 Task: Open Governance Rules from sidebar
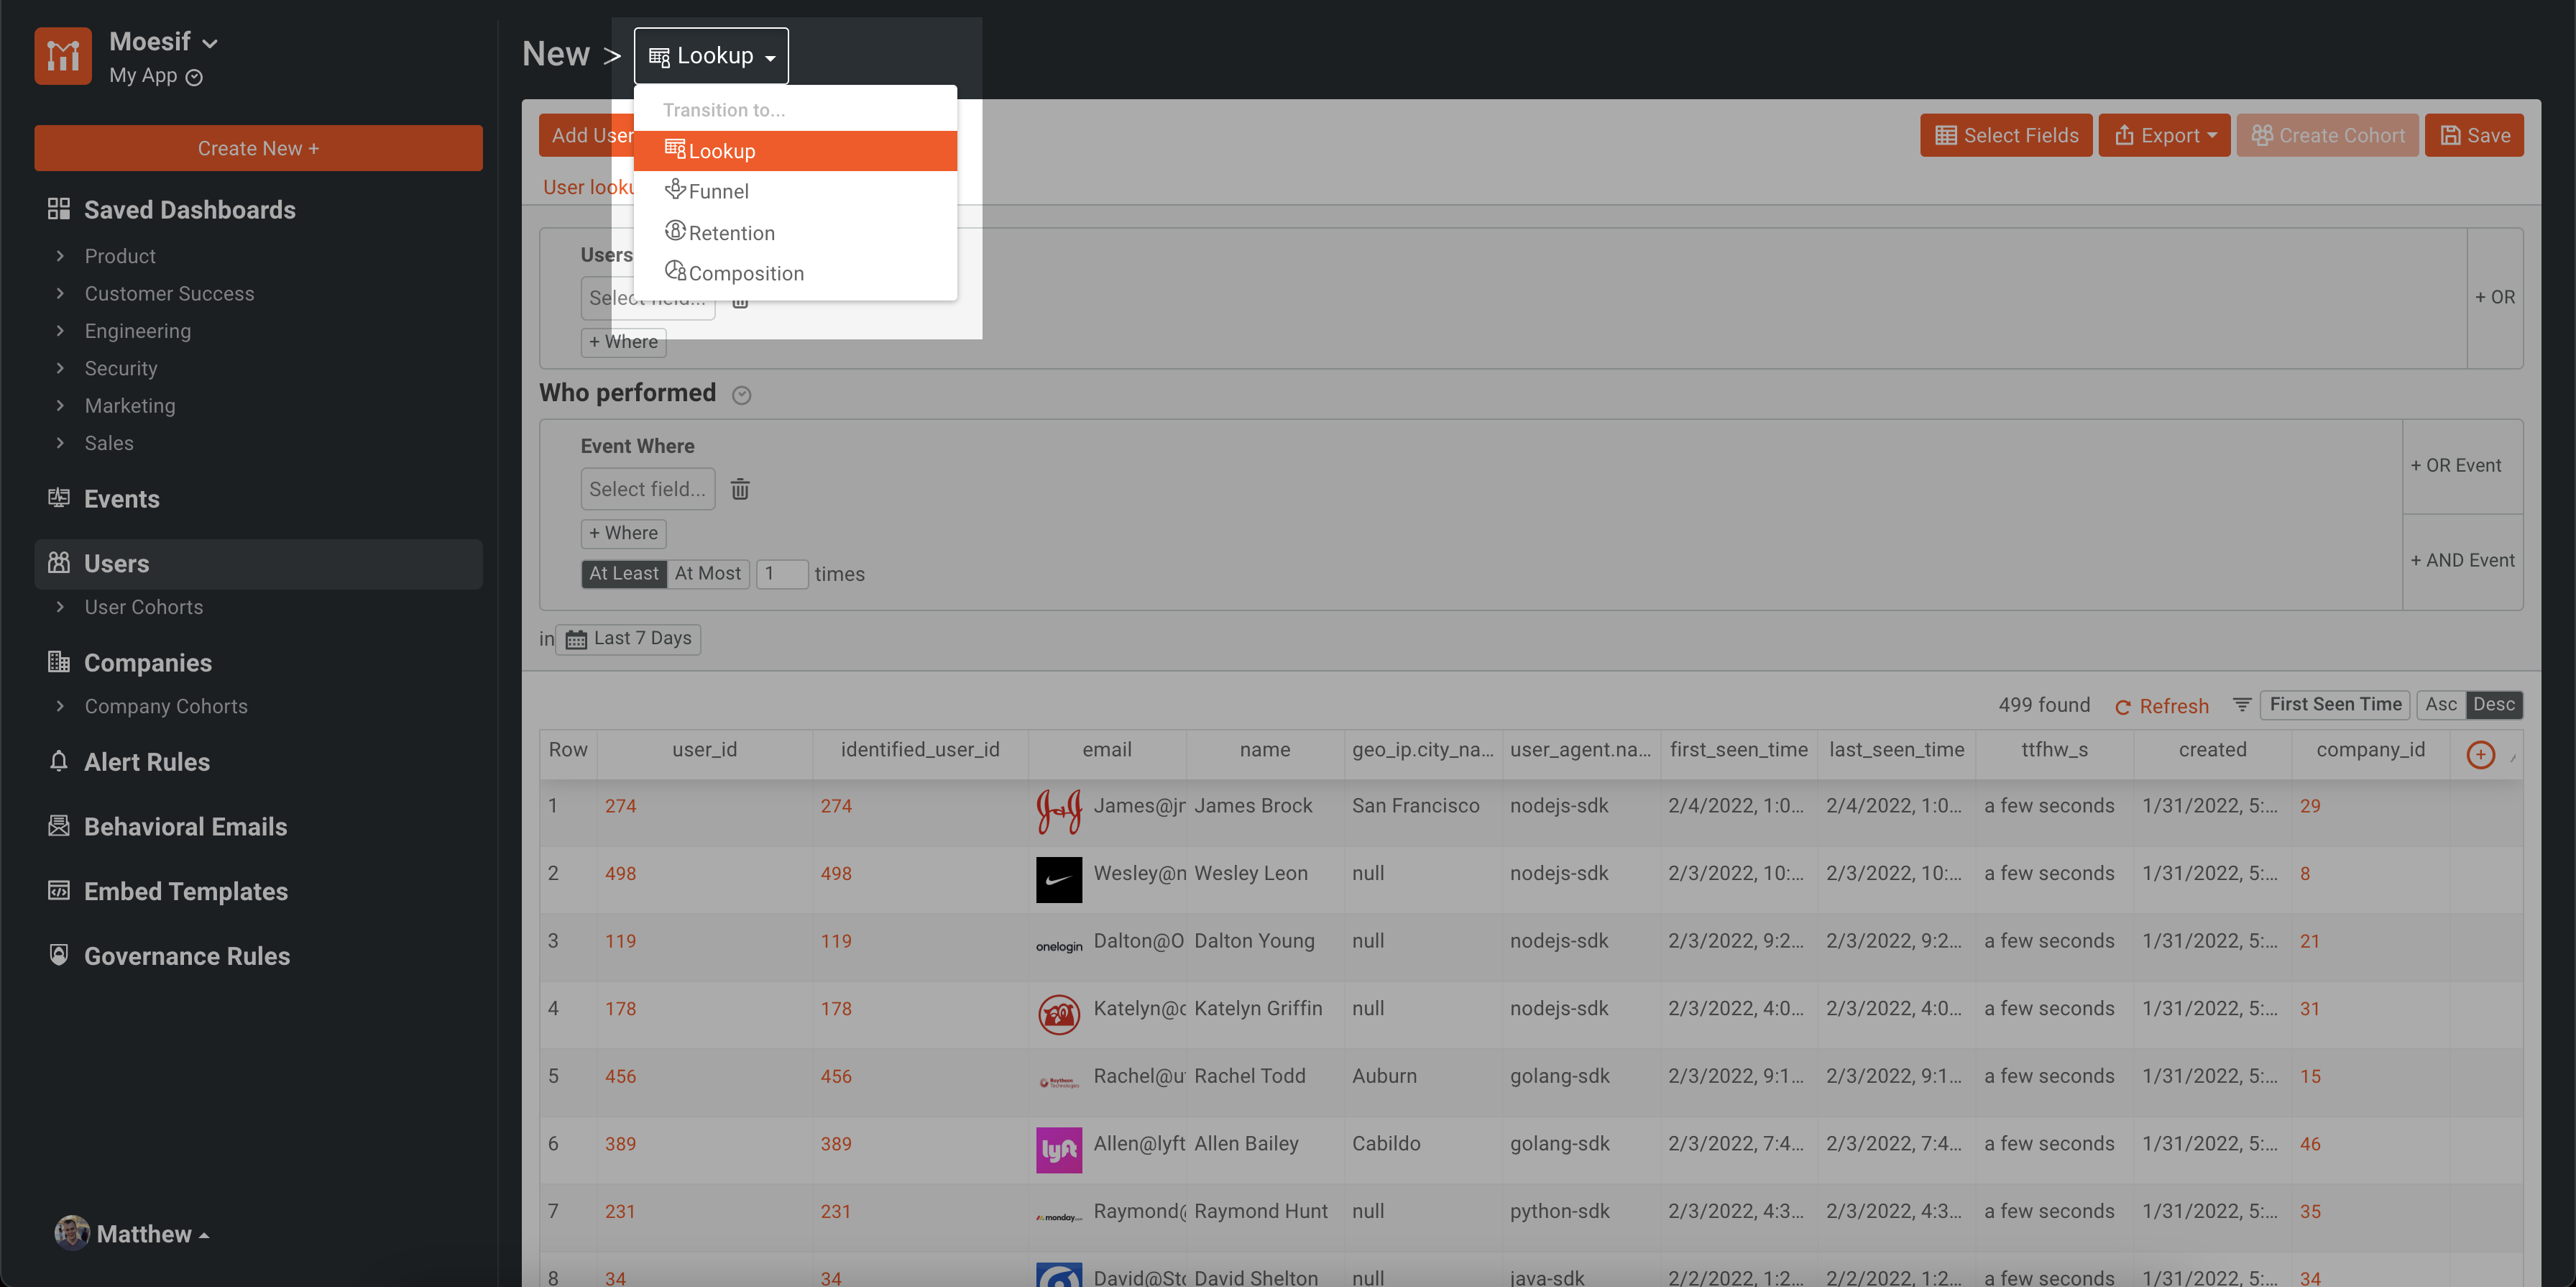[186, 955]
